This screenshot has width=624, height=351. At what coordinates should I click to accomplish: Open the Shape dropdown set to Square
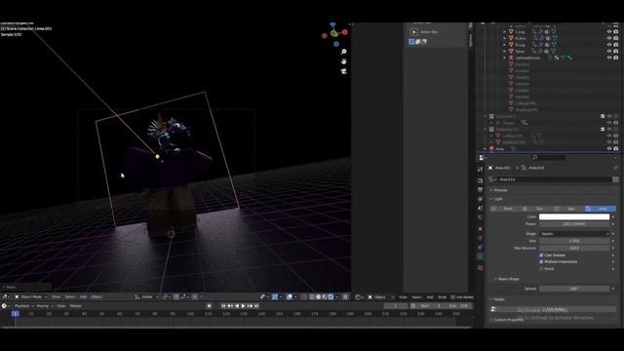[x=574, y=234]
